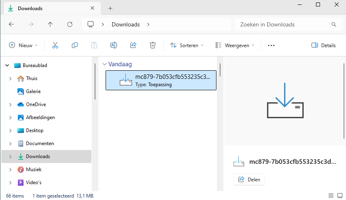Open the Weergeven dropdown

[x=235, y=45]
